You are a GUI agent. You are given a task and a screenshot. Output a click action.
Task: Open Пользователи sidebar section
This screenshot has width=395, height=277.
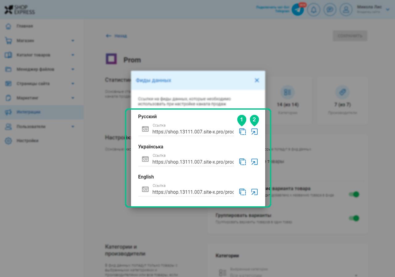31,126
